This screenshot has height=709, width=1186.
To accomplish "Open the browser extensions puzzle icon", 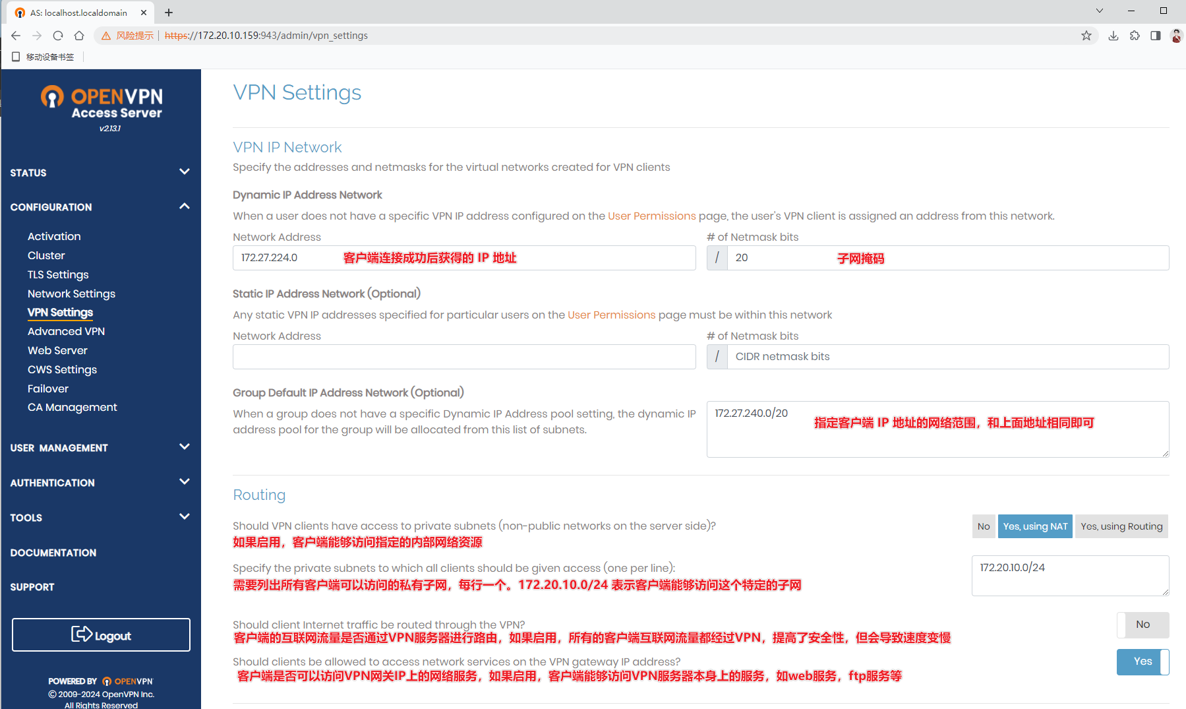I will coord(1135,36).
